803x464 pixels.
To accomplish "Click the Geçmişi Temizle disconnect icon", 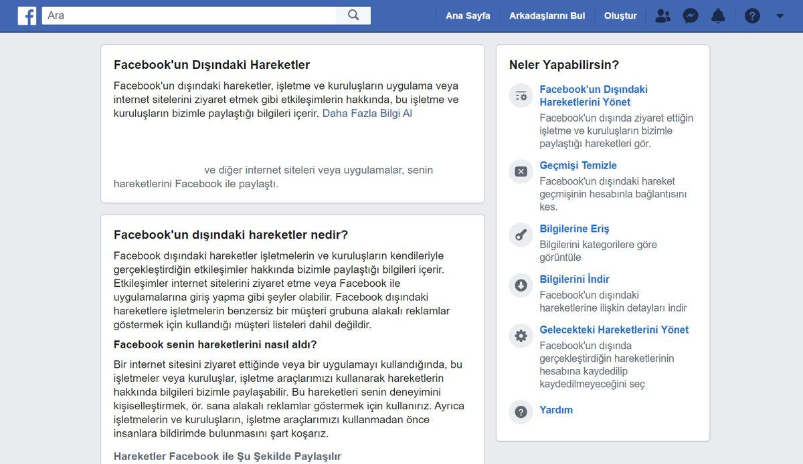I will click(x=521, y=171).
